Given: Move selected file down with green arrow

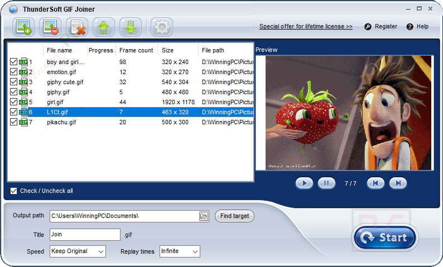Looking at the screenshot, I should pyautogui.click(x=131, y=27).
